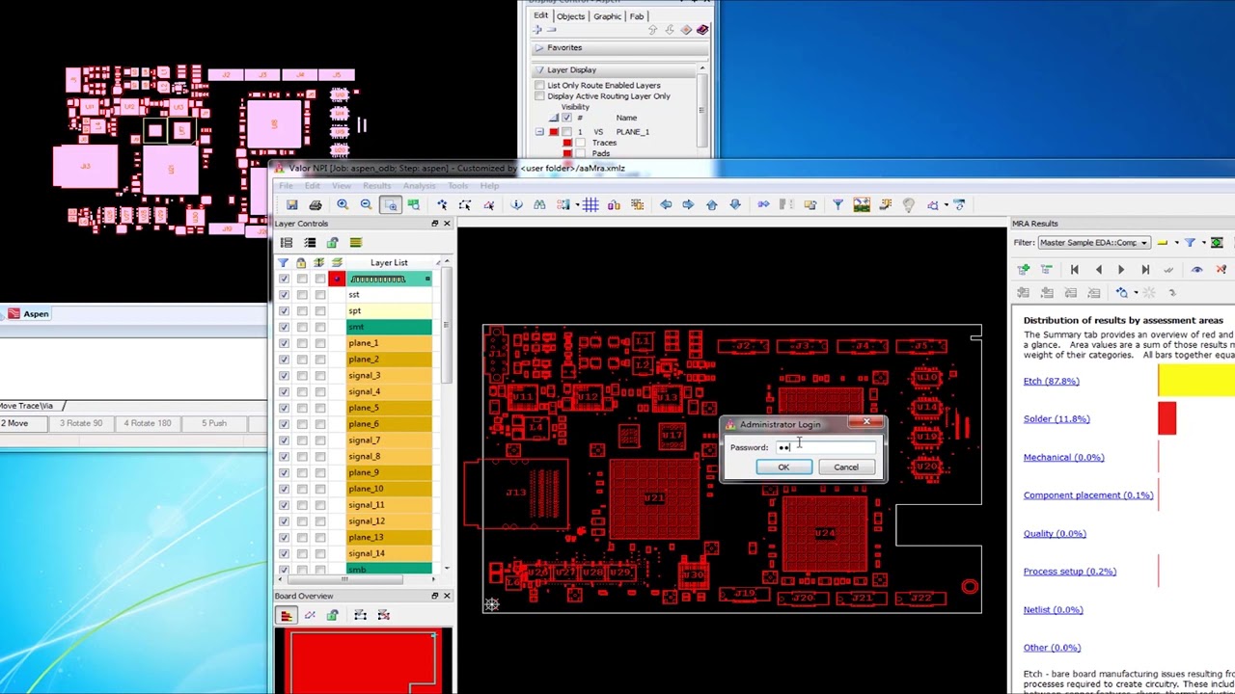Open the zoom-to-result dropdown arrow in MRA Results
This screenshot has height=694, width=1235.
click(x=1135, y=292)
